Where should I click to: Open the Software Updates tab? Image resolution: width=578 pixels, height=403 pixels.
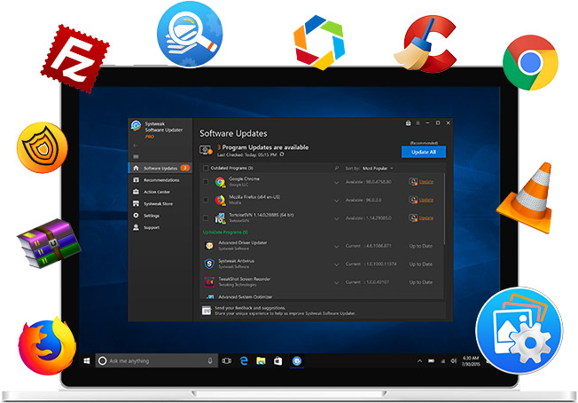(160, 168)
